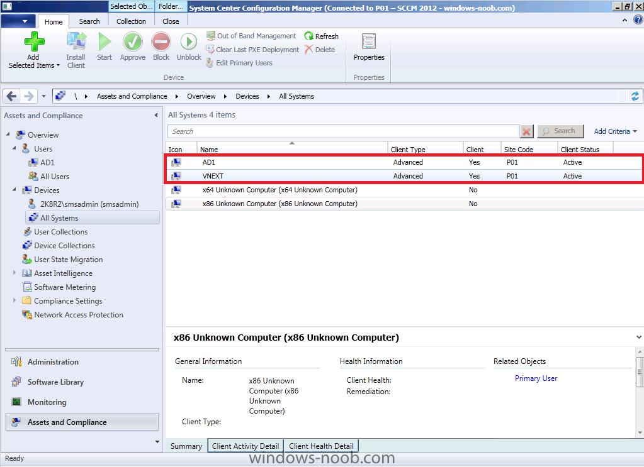
Task: Click the Approve checkmark icon
Action: coord(133,41)
